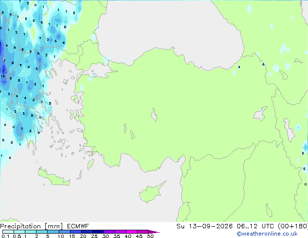Image resolution: width=308 pixels, height=238 pixels.
Task: Click the island of Rhodes on map
Action: click(x=90, y=164)
